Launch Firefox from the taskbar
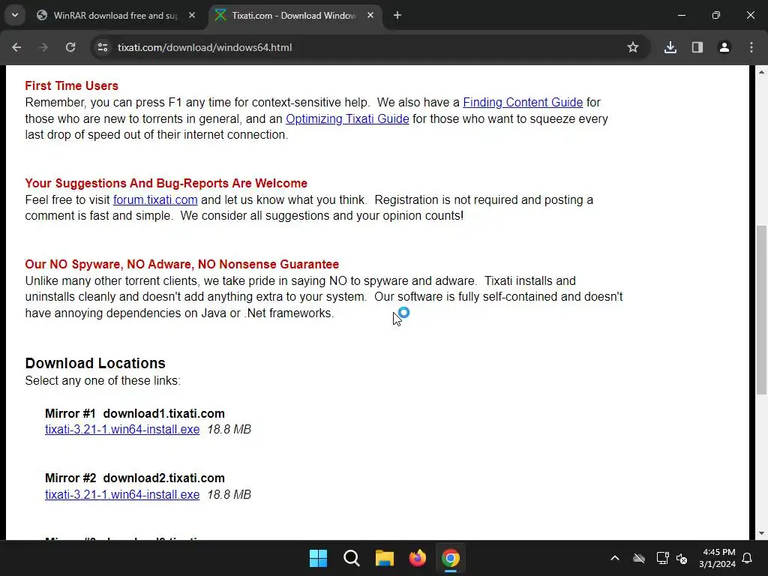768x576 pixels. coord(417,558)
